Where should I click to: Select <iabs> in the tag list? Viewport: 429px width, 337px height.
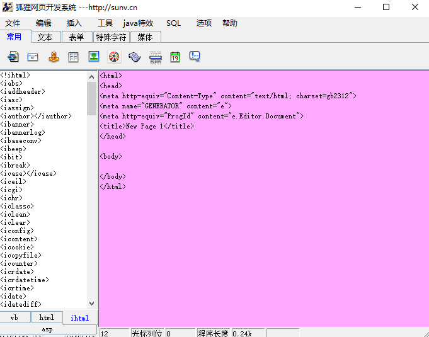[x=11, y=83]
